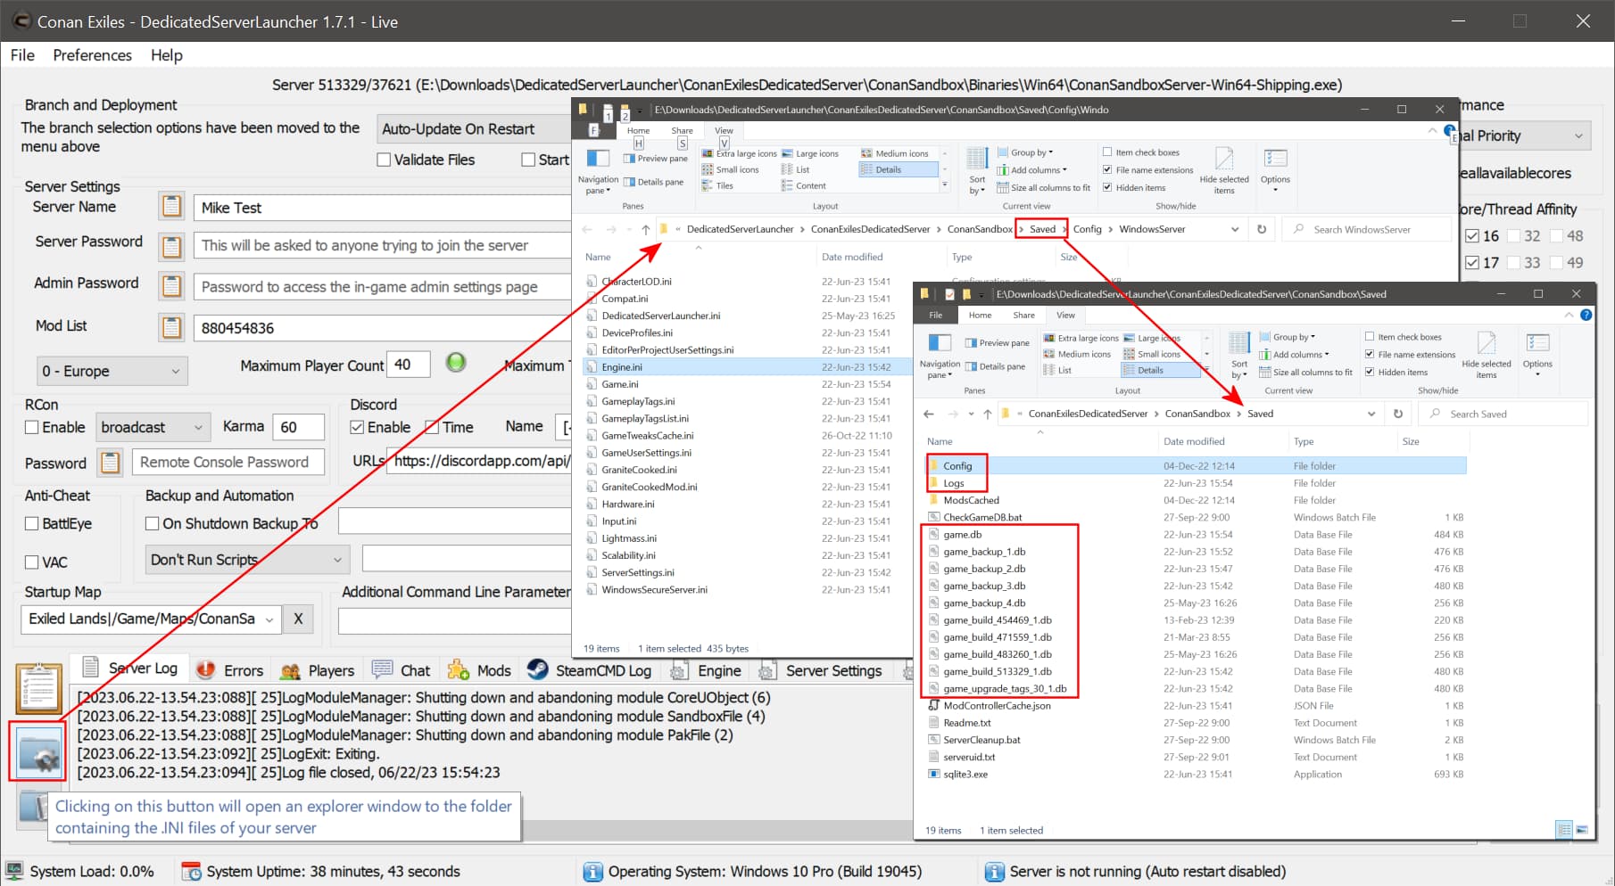Uncheck the Discord Enable checkbox
The width and height of the screenshot is (1615, 886).
coord(357,427)
